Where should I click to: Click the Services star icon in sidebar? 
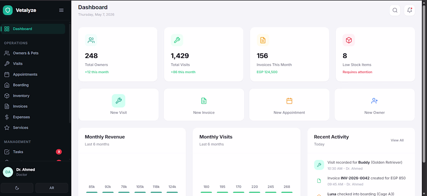click(7, 128)
